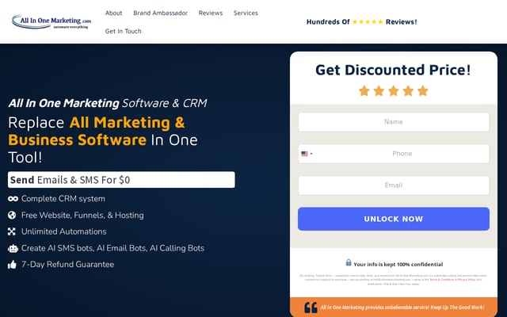Open the About menu item
This screenshot has height=317, width=507.
[113, 13]
